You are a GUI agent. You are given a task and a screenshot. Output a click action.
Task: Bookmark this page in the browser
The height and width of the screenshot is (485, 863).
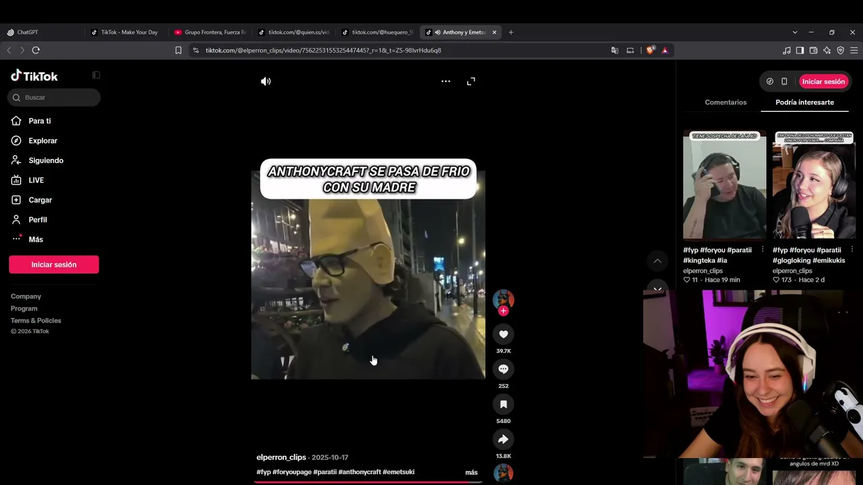point(178,51)
